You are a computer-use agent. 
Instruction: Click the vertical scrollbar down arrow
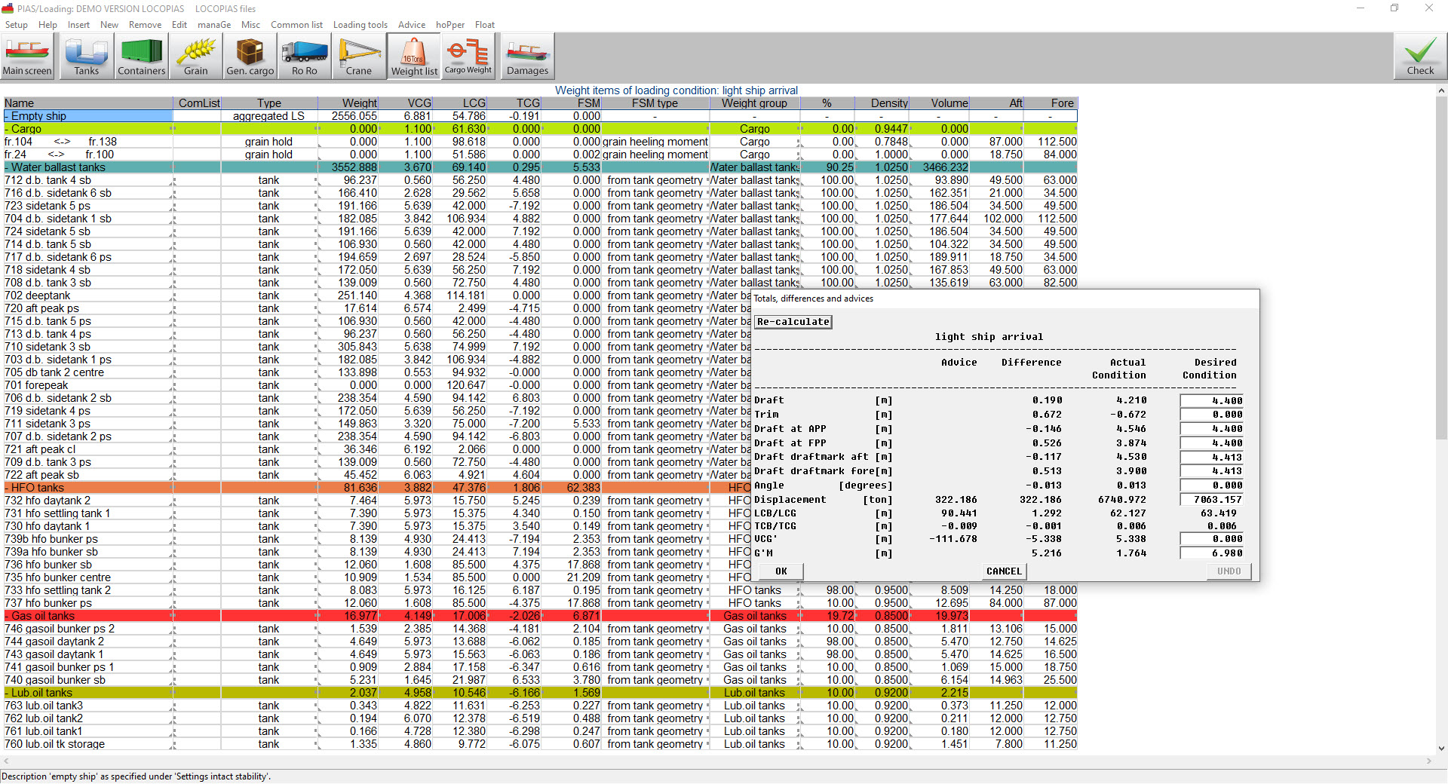[x=1441, y=749]
